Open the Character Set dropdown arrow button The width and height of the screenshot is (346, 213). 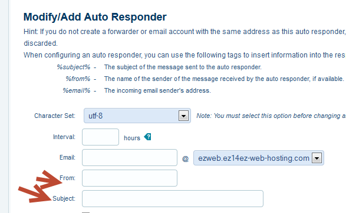click(x=183, y=116)
